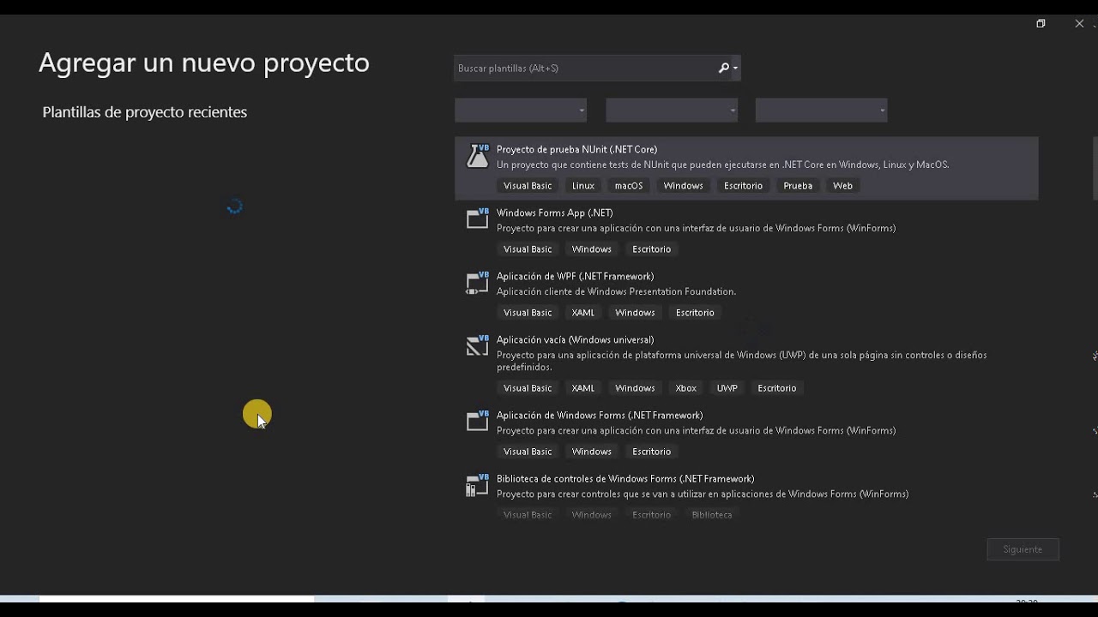Click the Escritorio tag on WPF template
This screenshot has height=617, width=1098.
(695, 312)
